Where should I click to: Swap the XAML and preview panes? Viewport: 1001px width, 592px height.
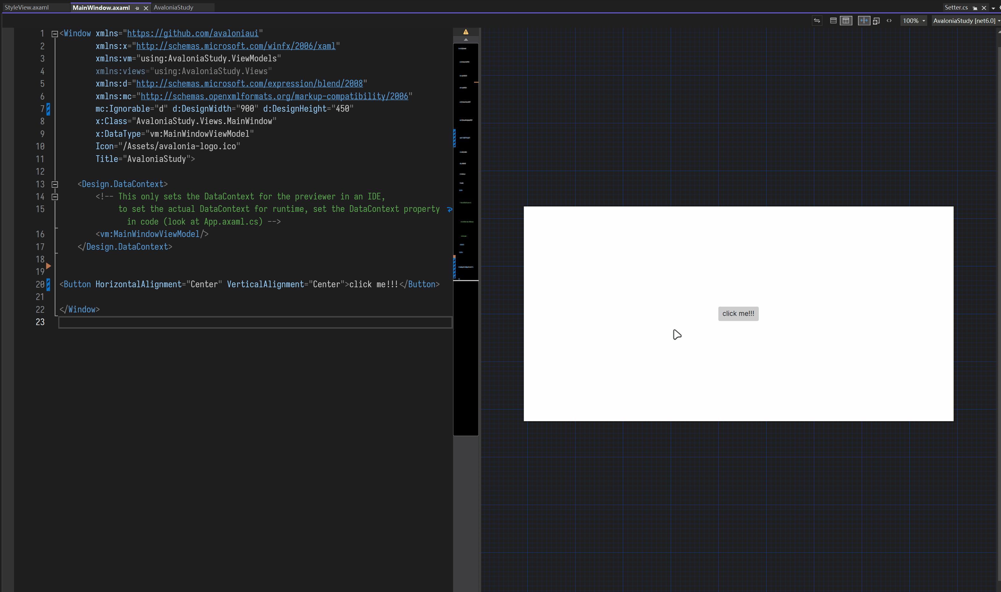(817, 21)
